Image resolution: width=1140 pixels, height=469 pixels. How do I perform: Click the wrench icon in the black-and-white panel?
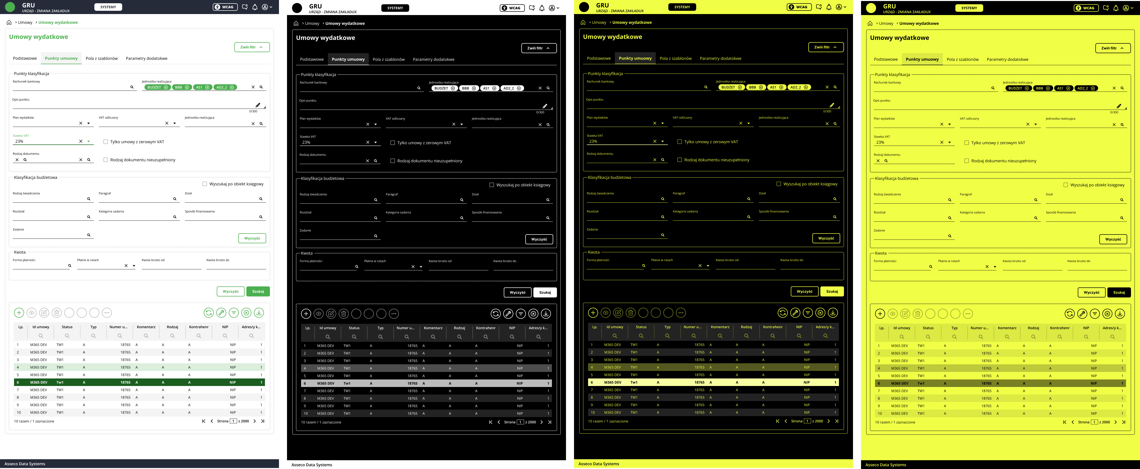pyautogui.click(x=508, y=314)
